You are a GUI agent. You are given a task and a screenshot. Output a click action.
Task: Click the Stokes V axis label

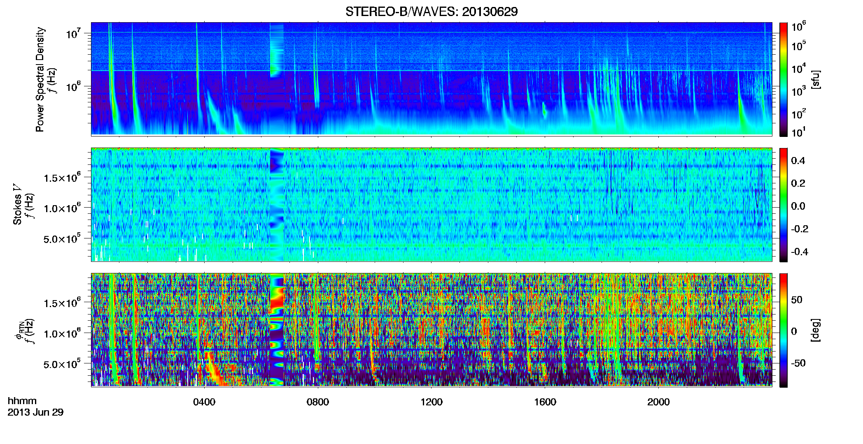(17, 204)
